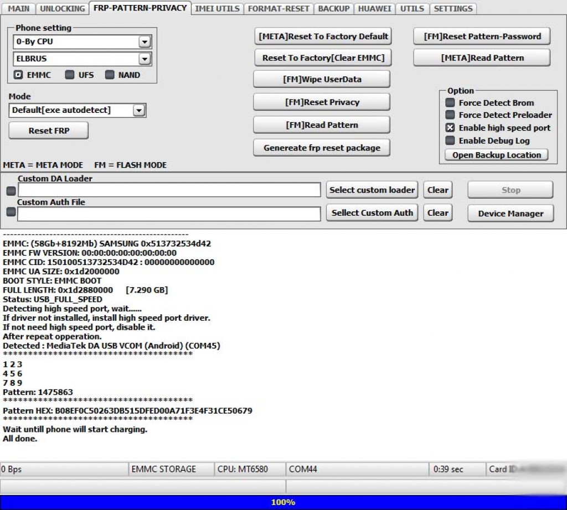Viewport: 567px width, 510px height.
Task: Tick the Enable Debug Log checkbox
Action: coord(450,140)
